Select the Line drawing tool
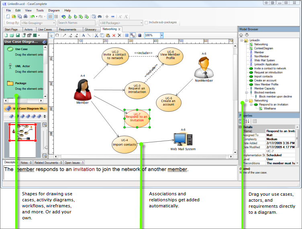The image size is (302, 229). [89, 35]
